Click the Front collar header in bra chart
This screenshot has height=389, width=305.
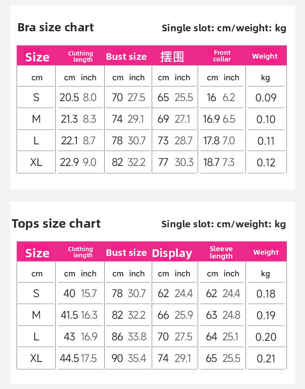pos(222,56)
